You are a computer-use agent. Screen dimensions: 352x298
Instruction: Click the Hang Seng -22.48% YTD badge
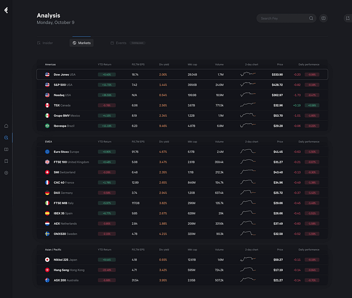107,270
